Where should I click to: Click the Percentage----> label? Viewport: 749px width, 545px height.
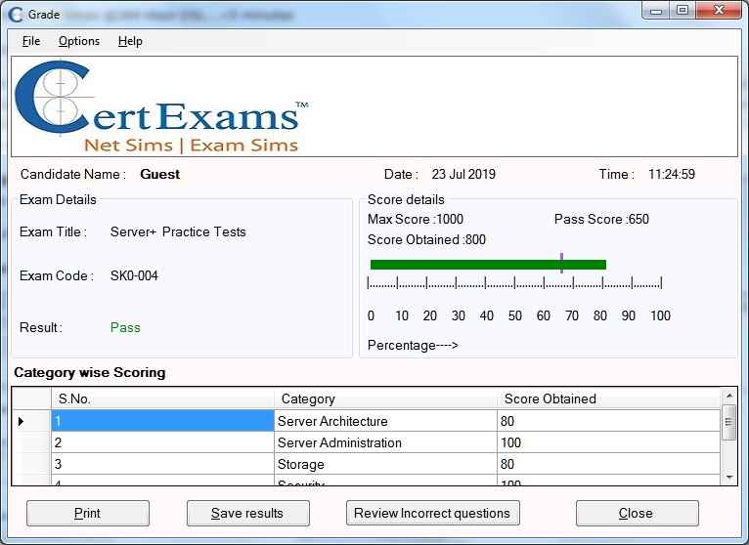click(x=413, y=345)
